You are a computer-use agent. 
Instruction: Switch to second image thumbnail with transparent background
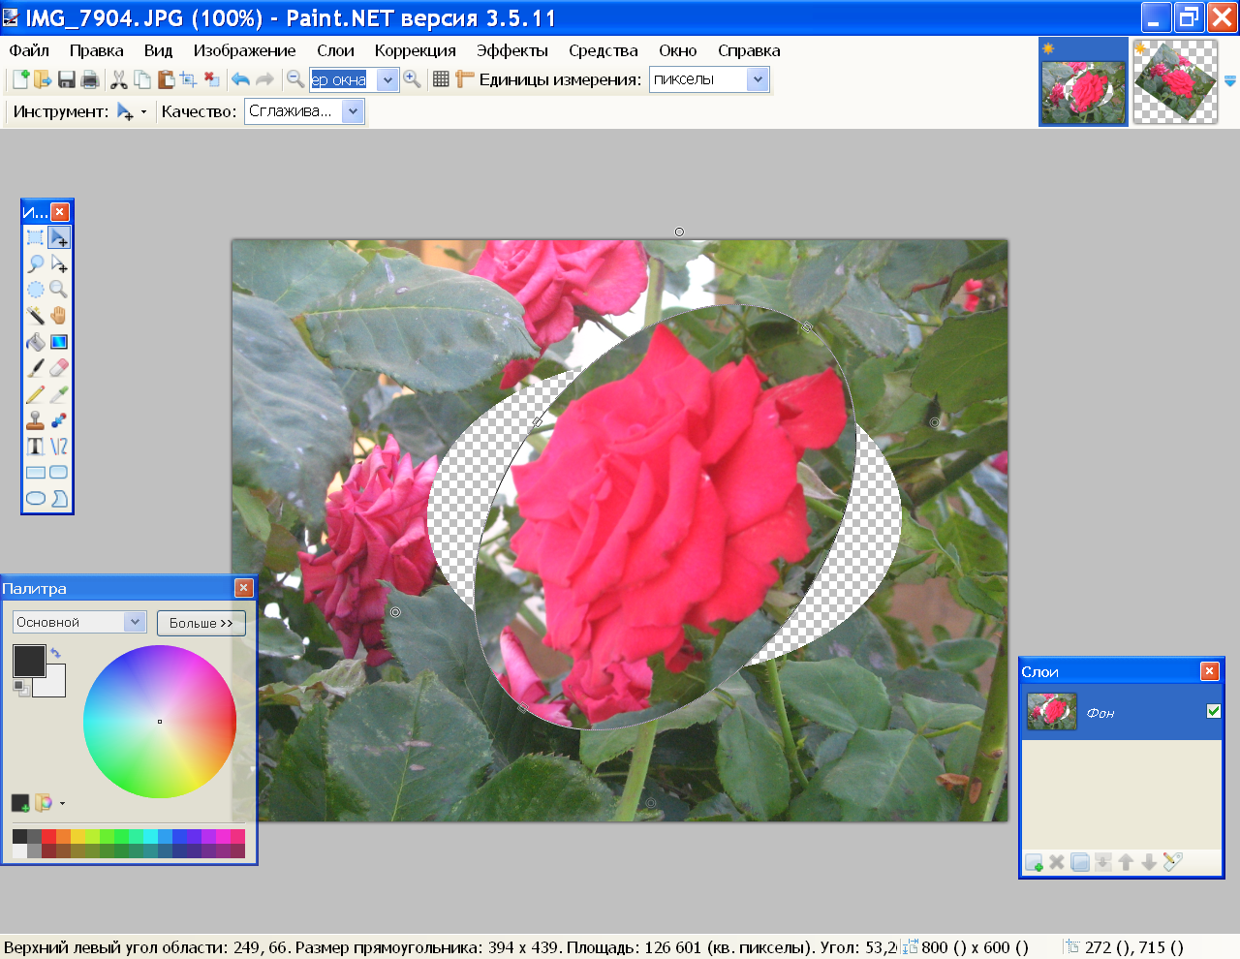1176,81
